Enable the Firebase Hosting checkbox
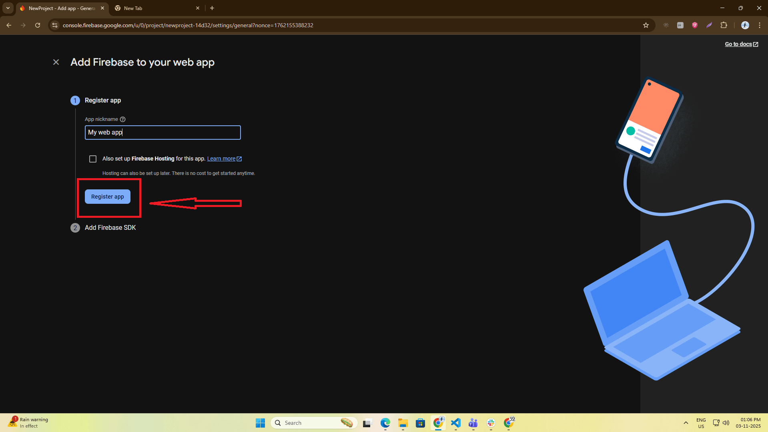This screenshot has width=768, height=432. (x=93, y=159)
